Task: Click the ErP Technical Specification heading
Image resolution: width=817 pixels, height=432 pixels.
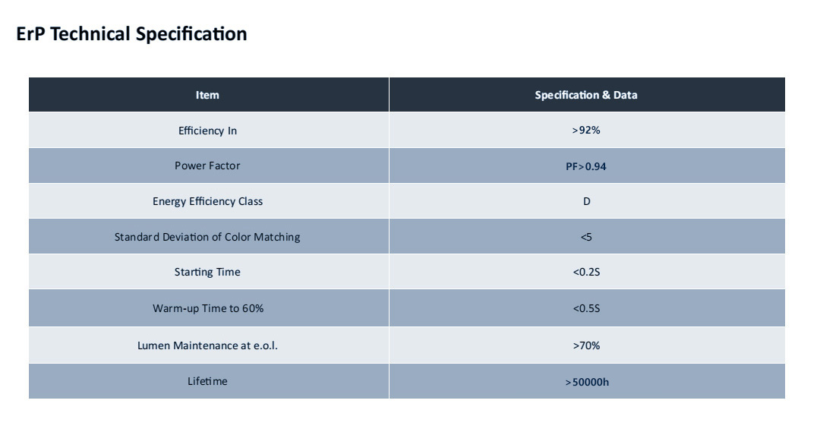Action: click(131, 34)
